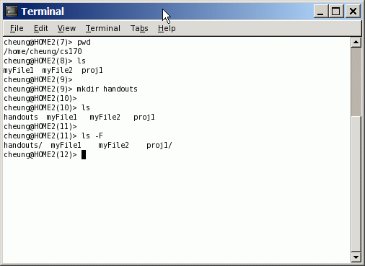
Task: Open the Help menu
Action: coord(167,28)
